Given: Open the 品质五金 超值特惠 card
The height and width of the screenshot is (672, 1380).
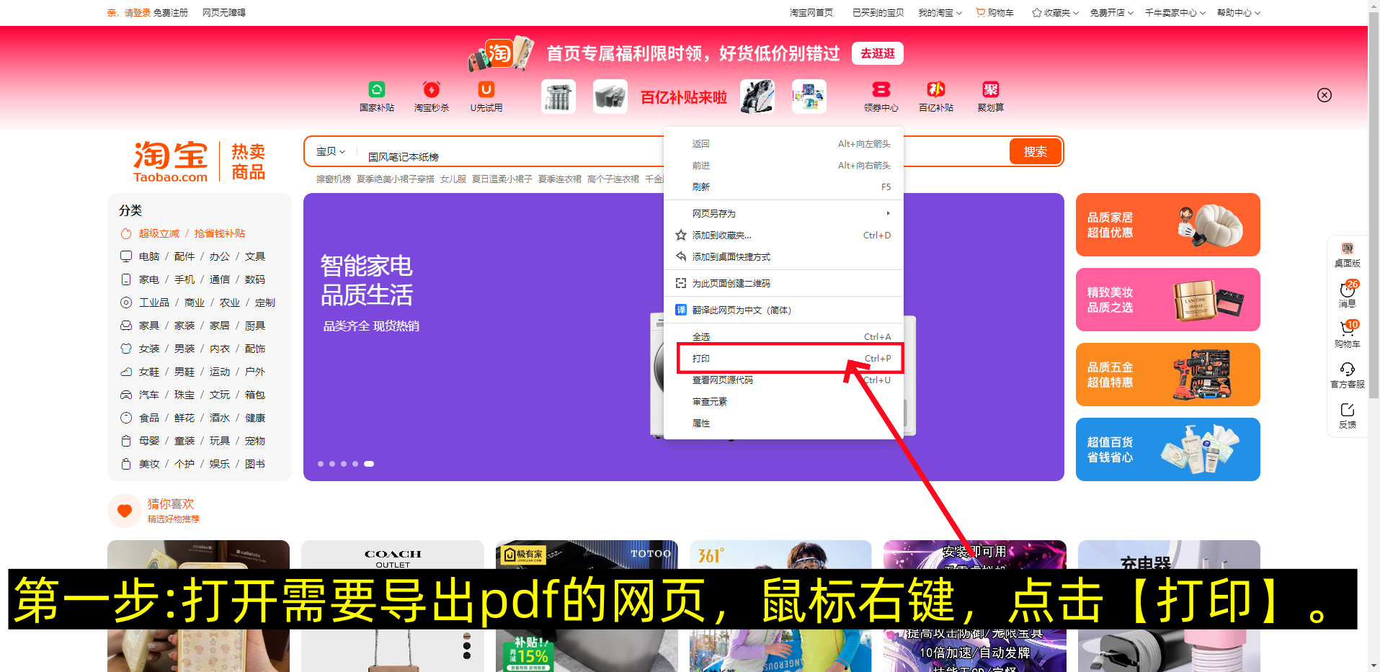Looking at the screenshot, I should pyautogui.click(x=1167, y=375).
